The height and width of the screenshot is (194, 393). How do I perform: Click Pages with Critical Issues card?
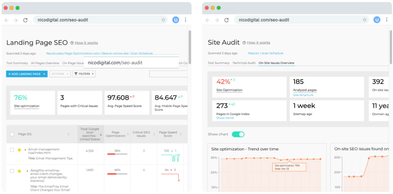click(80, 103)
